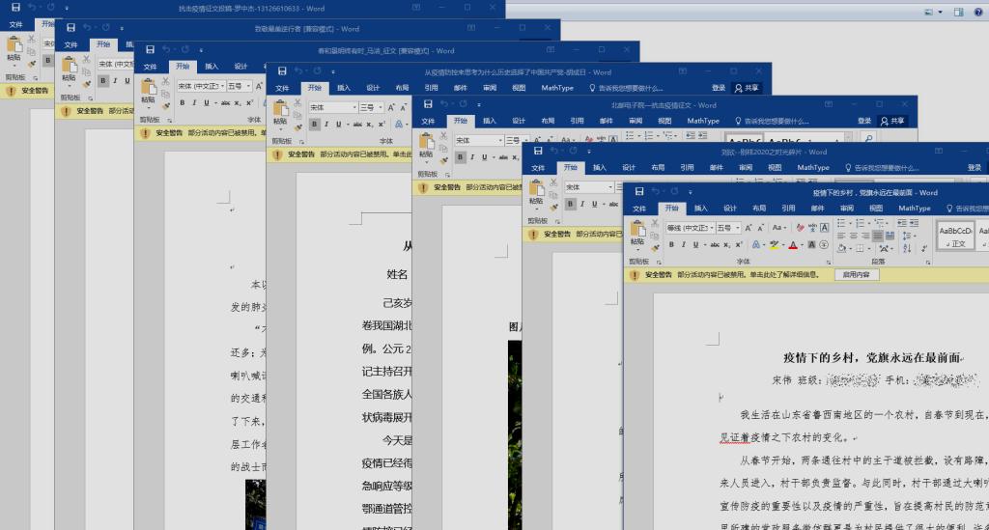Save the 疫情下的乡村 document

(639, 191)
